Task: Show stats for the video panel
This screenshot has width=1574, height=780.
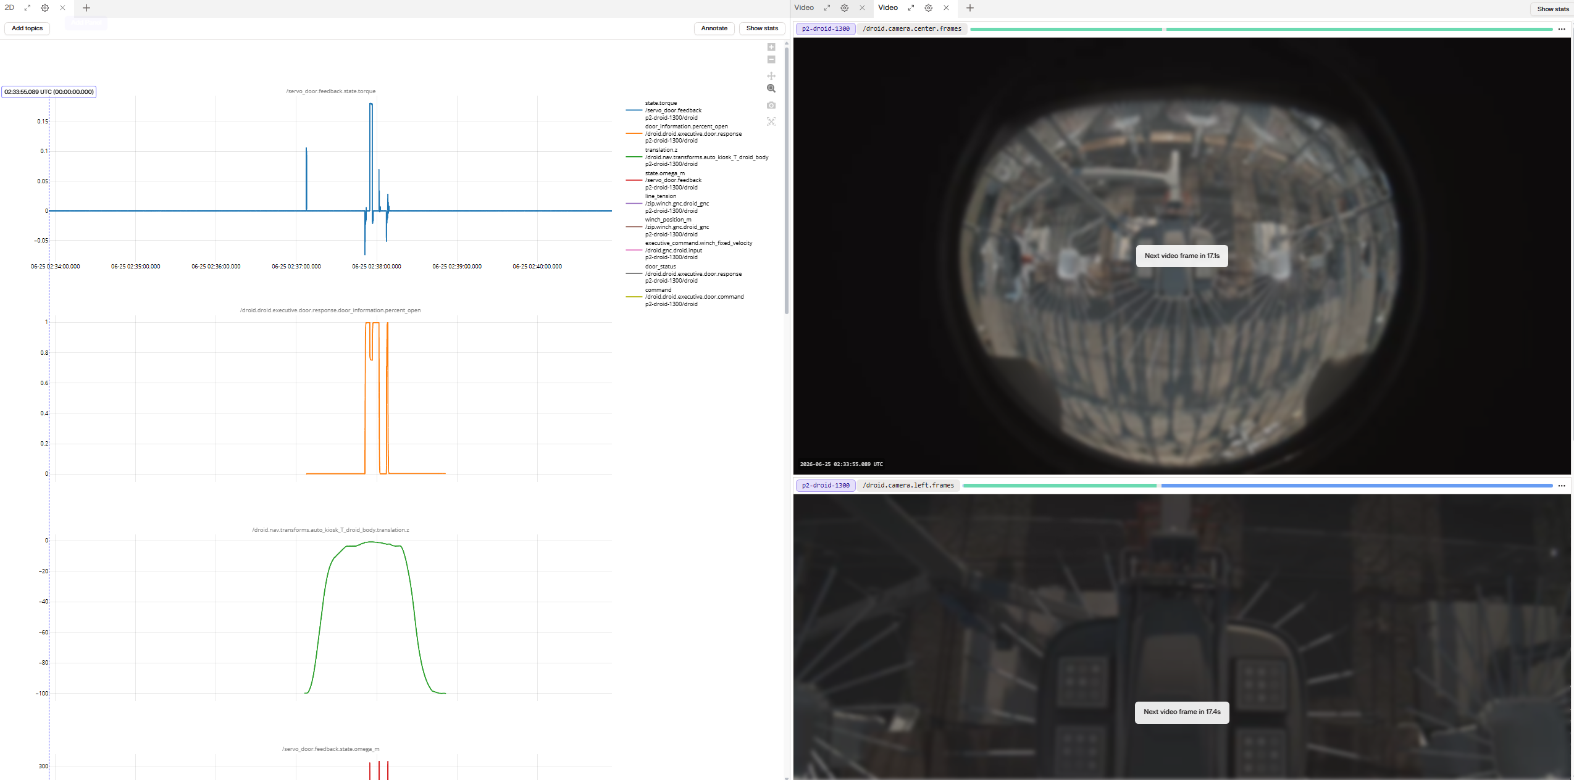Action: click(x=1552, y=9)
